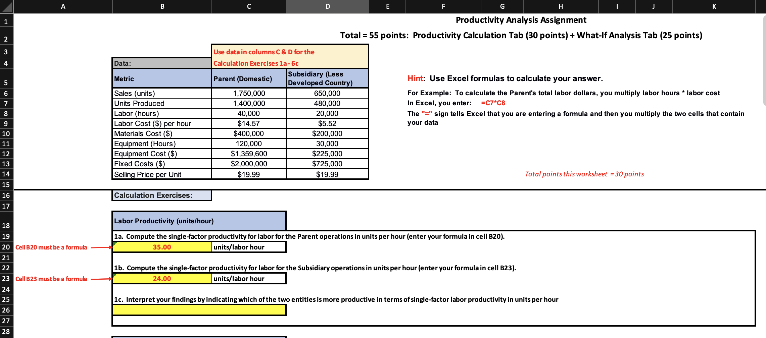Click the 'Productivity Analysis Assignment' title
Screen dimensions: 766x338
click(x=521, y=20)
